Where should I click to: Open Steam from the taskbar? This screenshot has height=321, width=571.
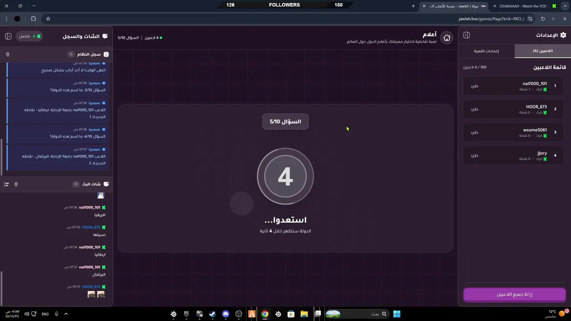point(212,314)
